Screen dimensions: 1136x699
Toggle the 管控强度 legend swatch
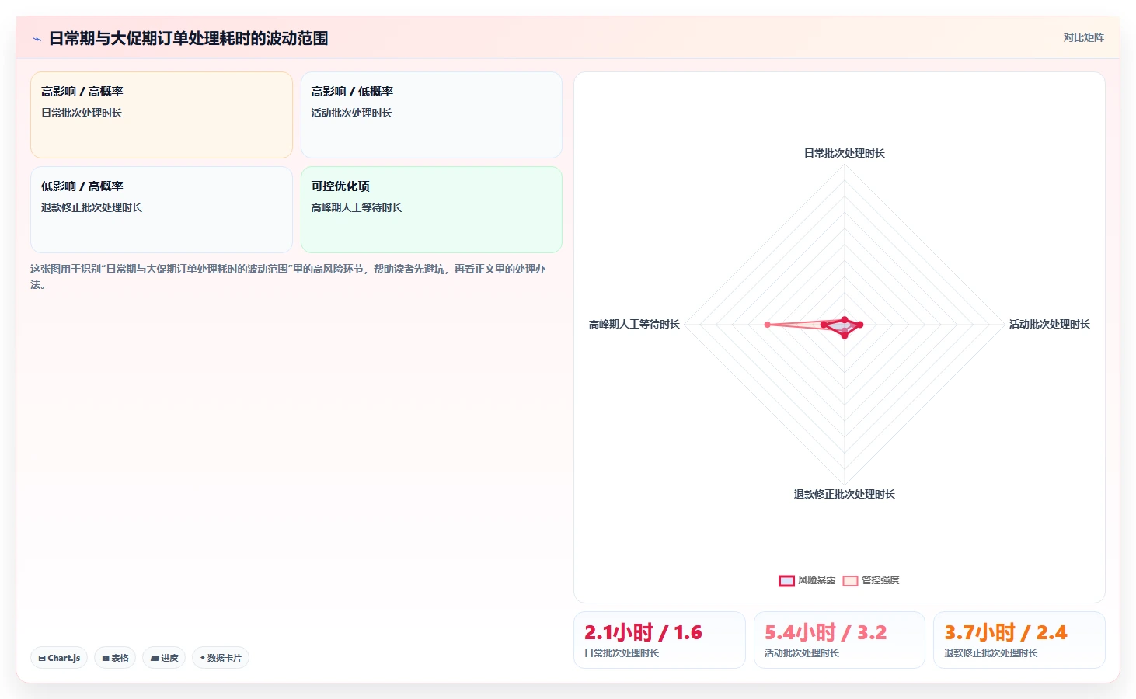click(850, 580)
